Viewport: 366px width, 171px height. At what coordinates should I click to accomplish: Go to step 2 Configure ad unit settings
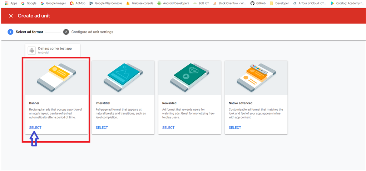(88, 32)
